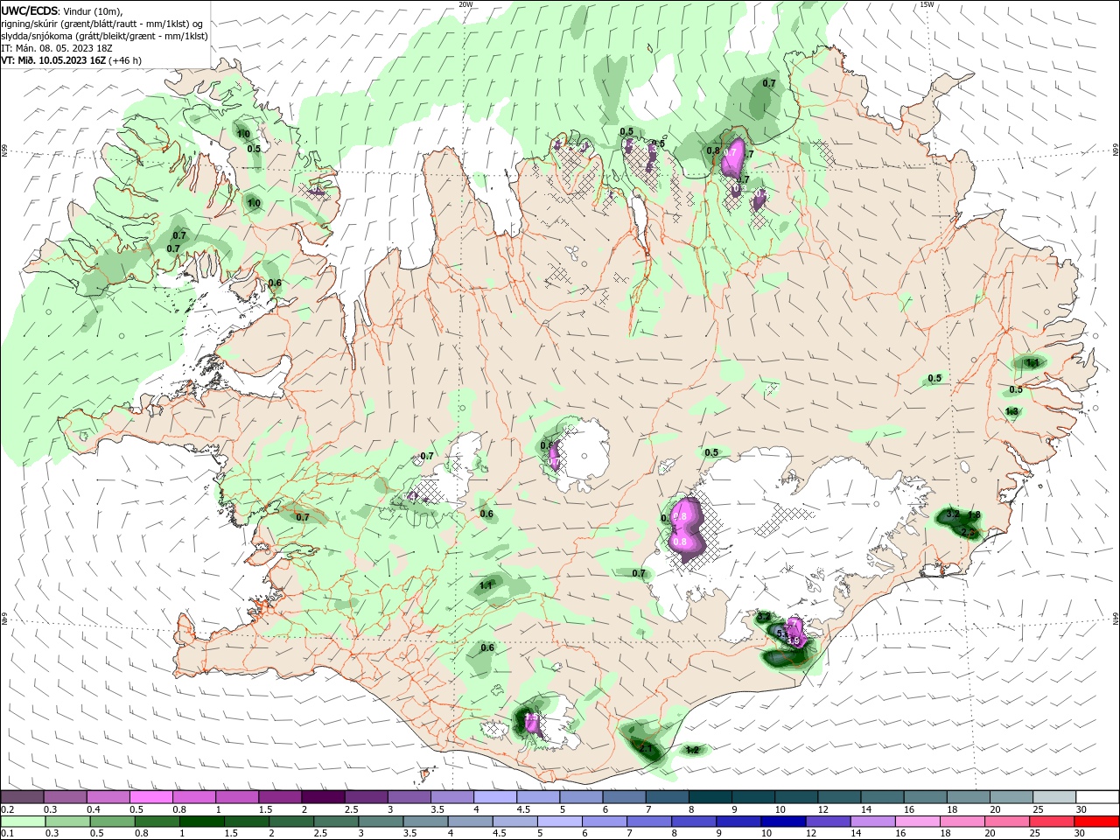Select the 'IT: Mán. 08. 05. 2023 18Z' line

57,48
